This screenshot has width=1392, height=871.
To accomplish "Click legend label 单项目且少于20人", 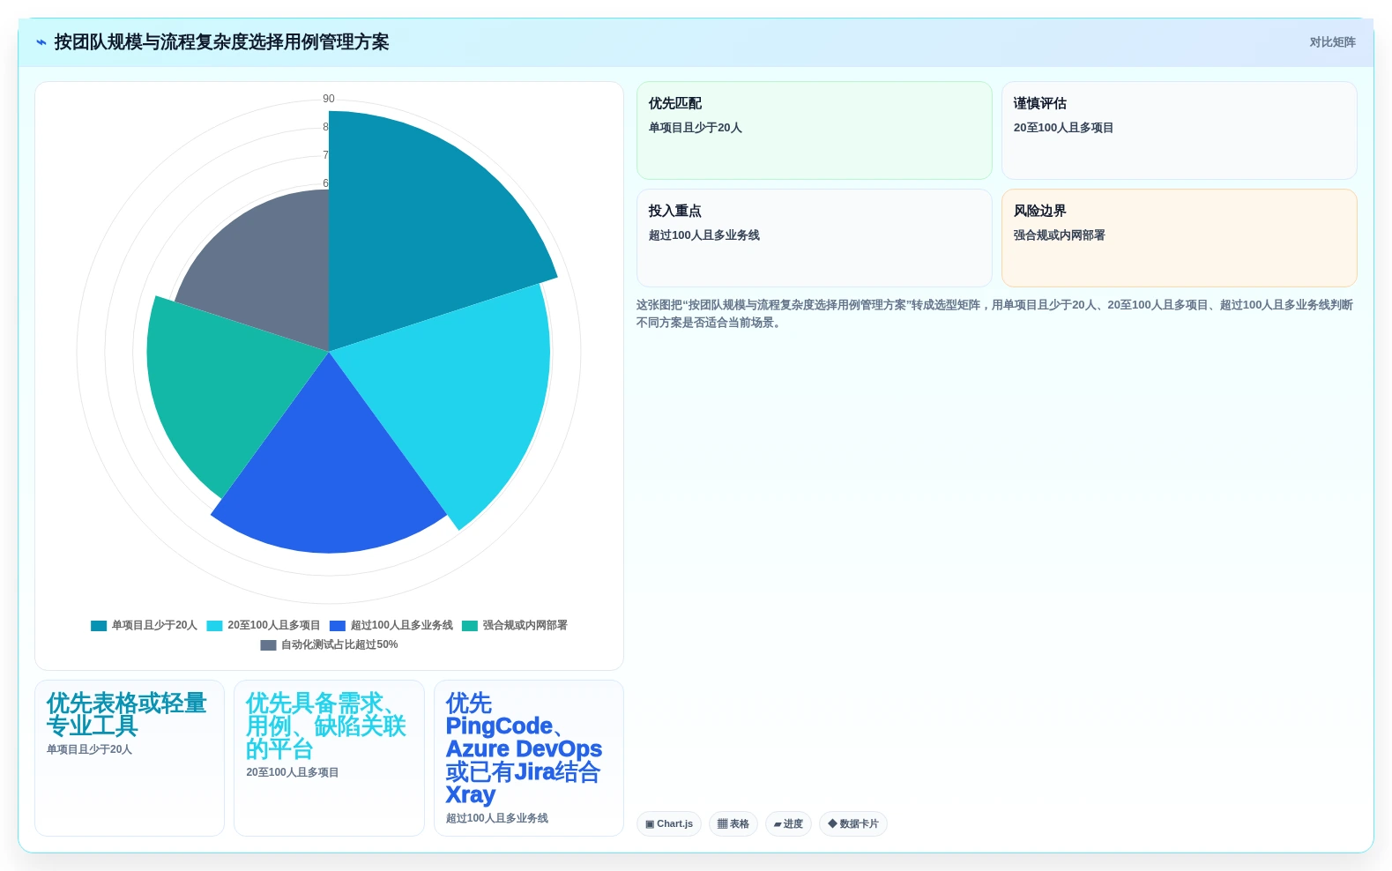I will (154, 625).
